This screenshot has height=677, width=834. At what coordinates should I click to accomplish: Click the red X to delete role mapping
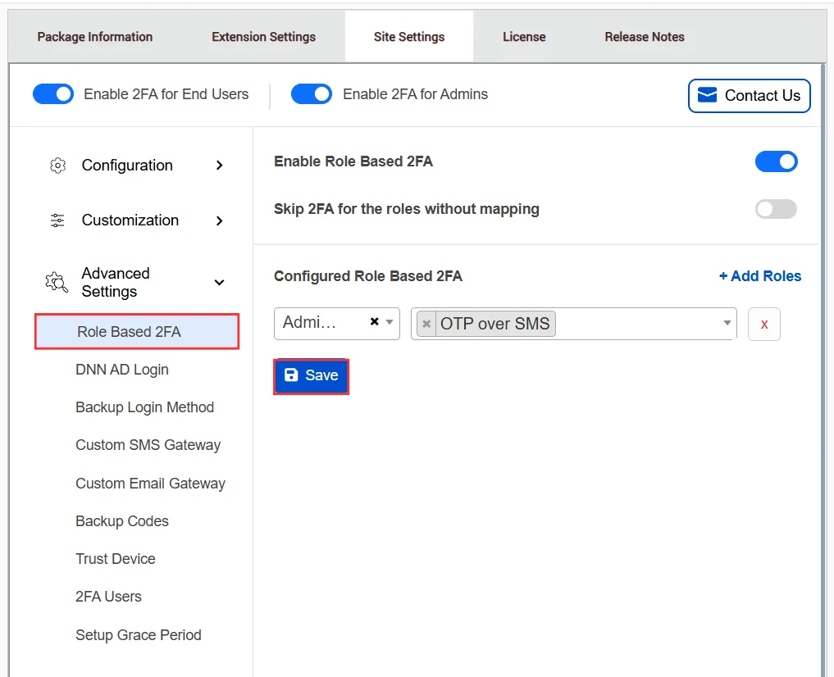coord(763,324)
